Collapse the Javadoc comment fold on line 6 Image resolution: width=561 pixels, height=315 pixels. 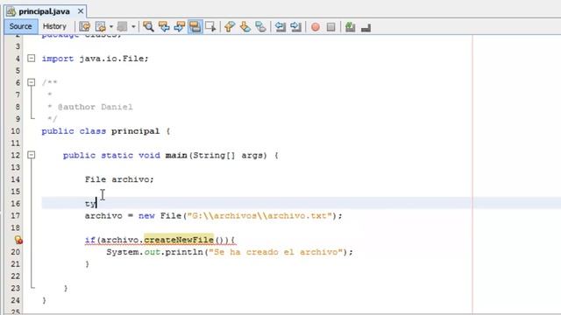32,82
